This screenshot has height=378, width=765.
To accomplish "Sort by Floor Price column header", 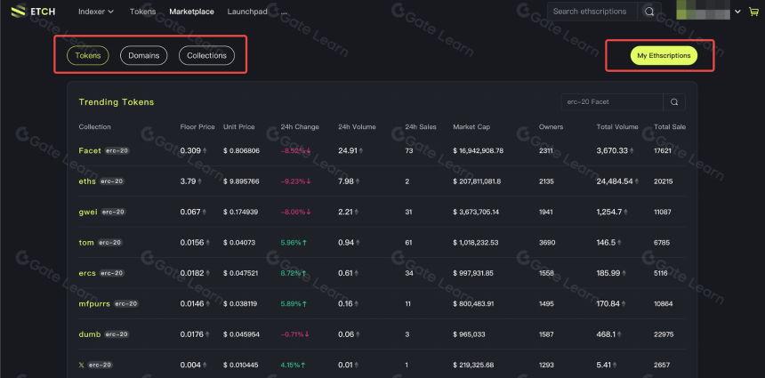I will [x=197, y=127].
